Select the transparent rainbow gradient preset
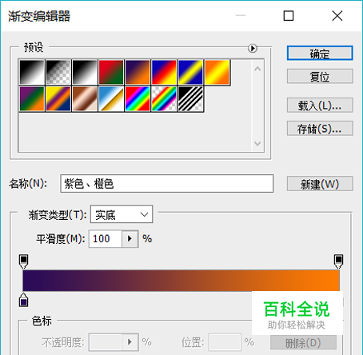 point(164,98)
